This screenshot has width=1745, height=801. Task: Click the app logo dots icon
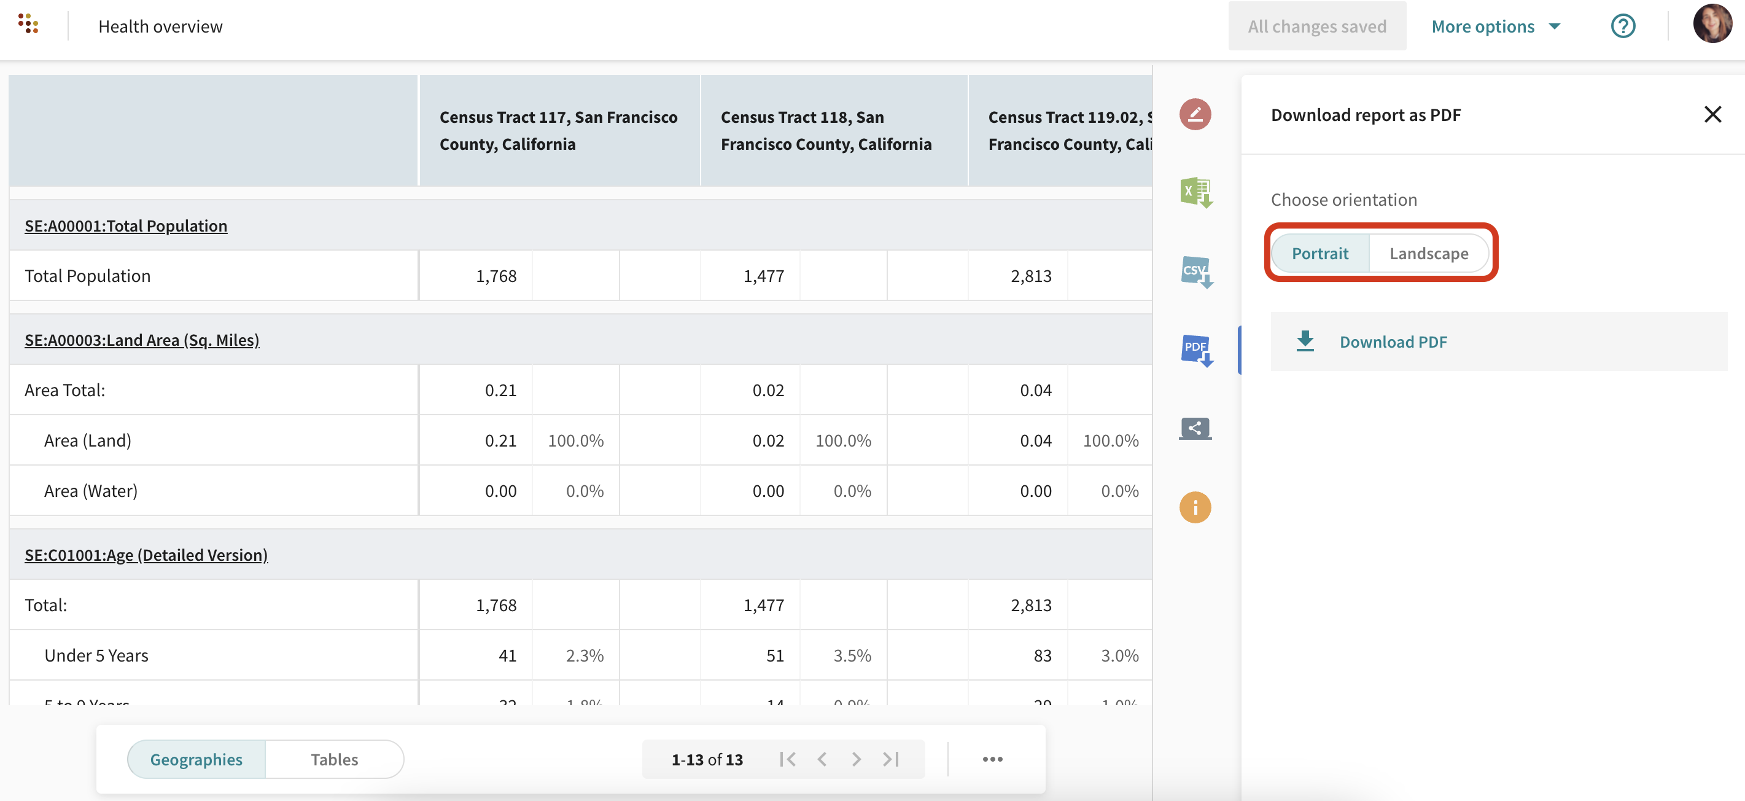pos(28,24)
